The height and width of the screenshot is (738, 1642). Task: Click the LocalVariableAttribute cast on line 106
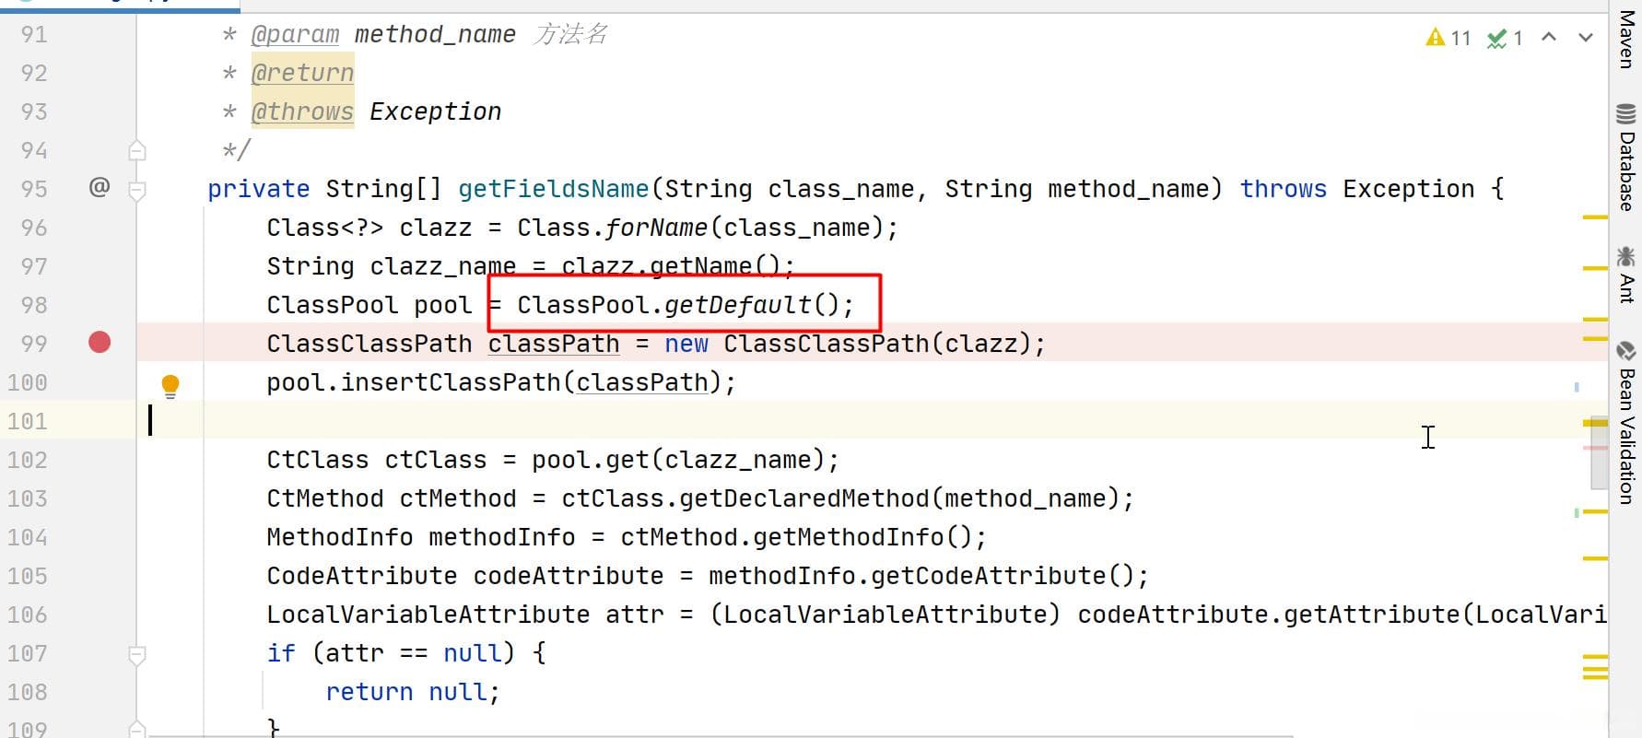pyautogui.click(x=886, y=615)
